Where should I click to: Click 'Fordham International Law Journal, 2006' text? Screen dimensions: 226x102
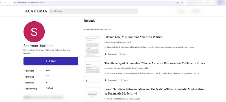point(122,99)
